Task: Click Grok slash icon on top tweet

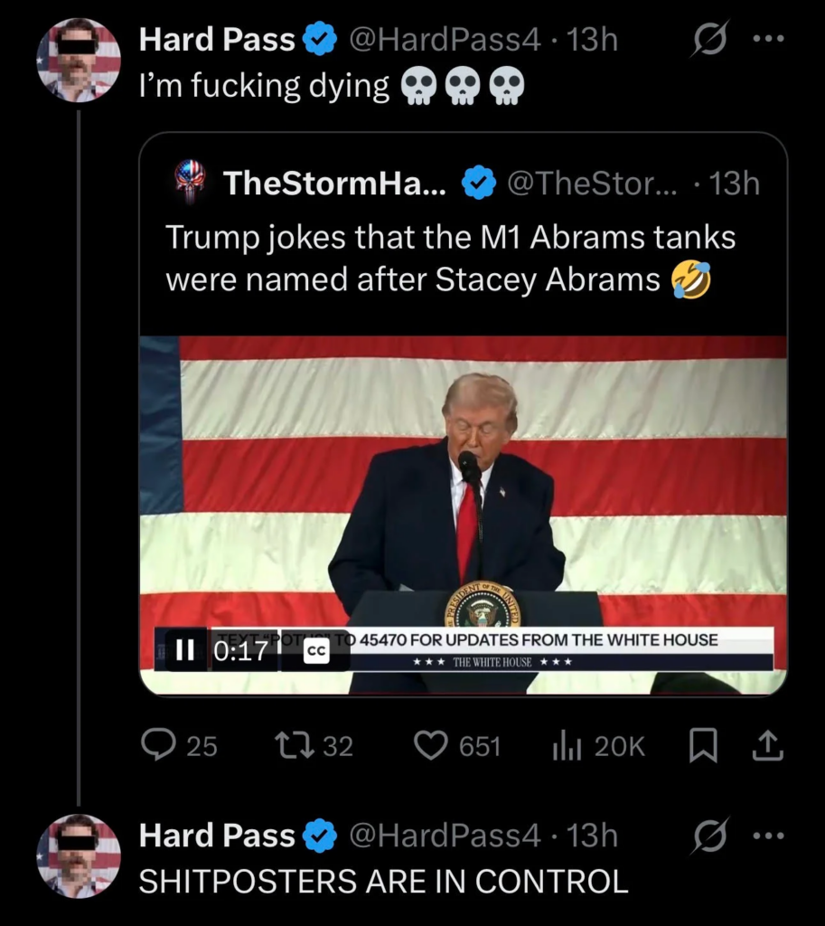Action: coord(707,41)
